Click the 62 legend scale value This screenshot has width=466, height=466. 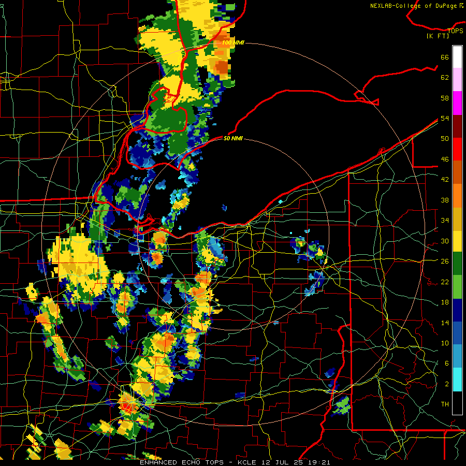tap(445, 78)
